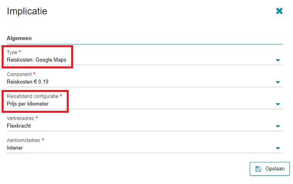Click the Type field label
Screen dimensions: 293x184
(12, 52)
